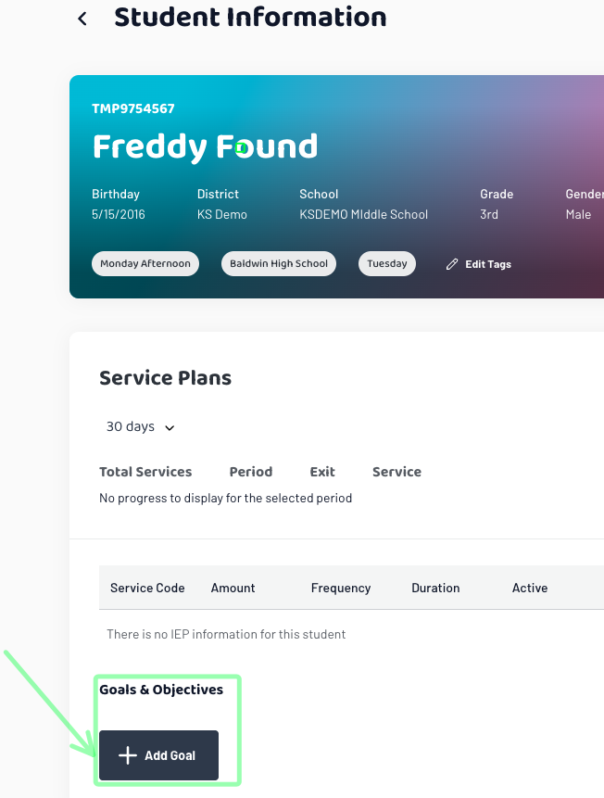Select the Baldwin High School tag
This screenshot has width=604, height=798.
pyautogui.click(x=279, y=263)
